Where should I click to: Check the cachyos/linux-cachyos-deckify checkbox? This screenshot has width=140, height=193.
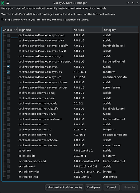point(8,108)
